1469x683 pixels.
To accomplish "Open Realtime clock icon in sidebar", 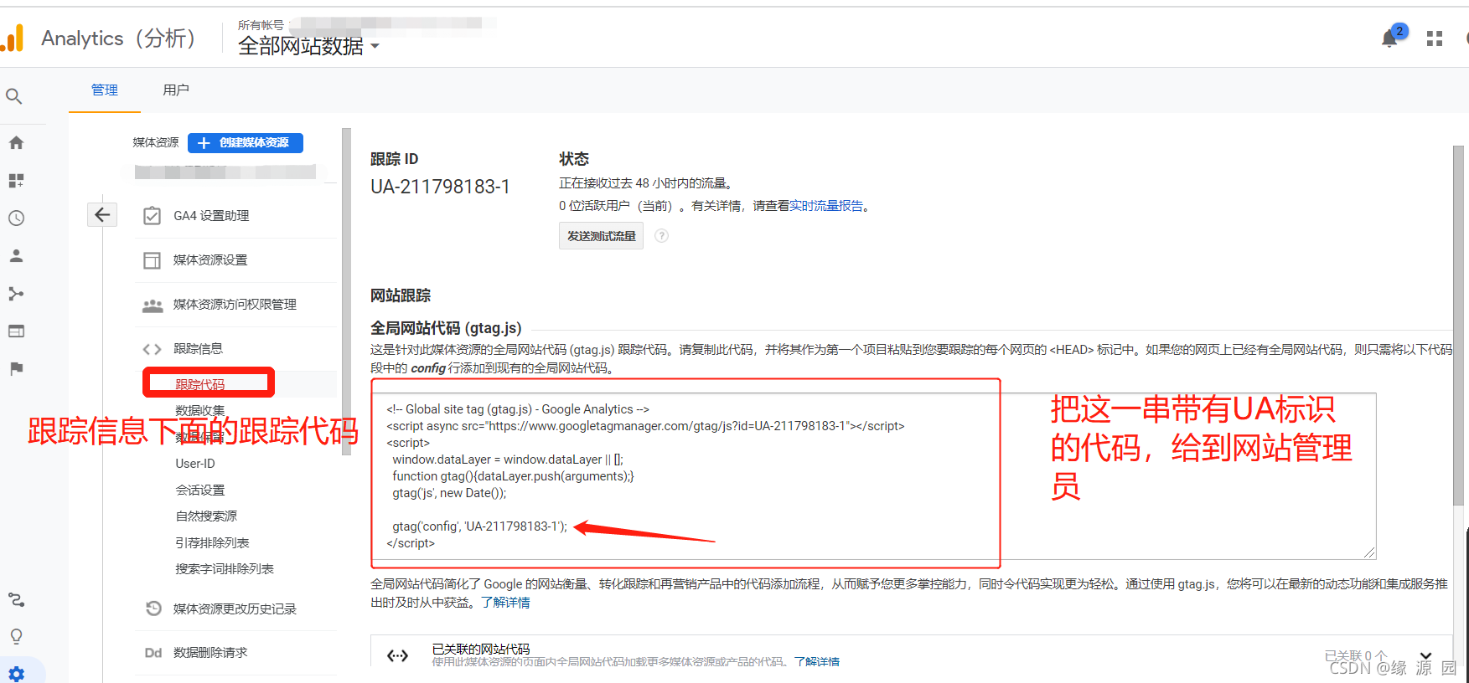I will click(x=16, y=218).
